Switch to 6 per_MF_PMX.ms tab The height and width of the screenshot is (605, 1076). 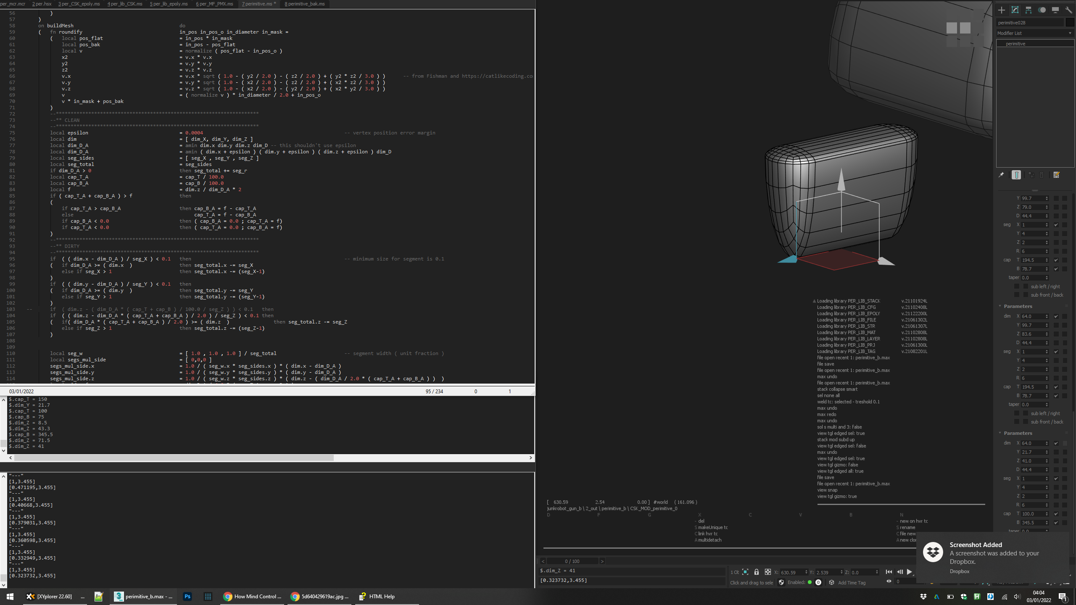214,4
